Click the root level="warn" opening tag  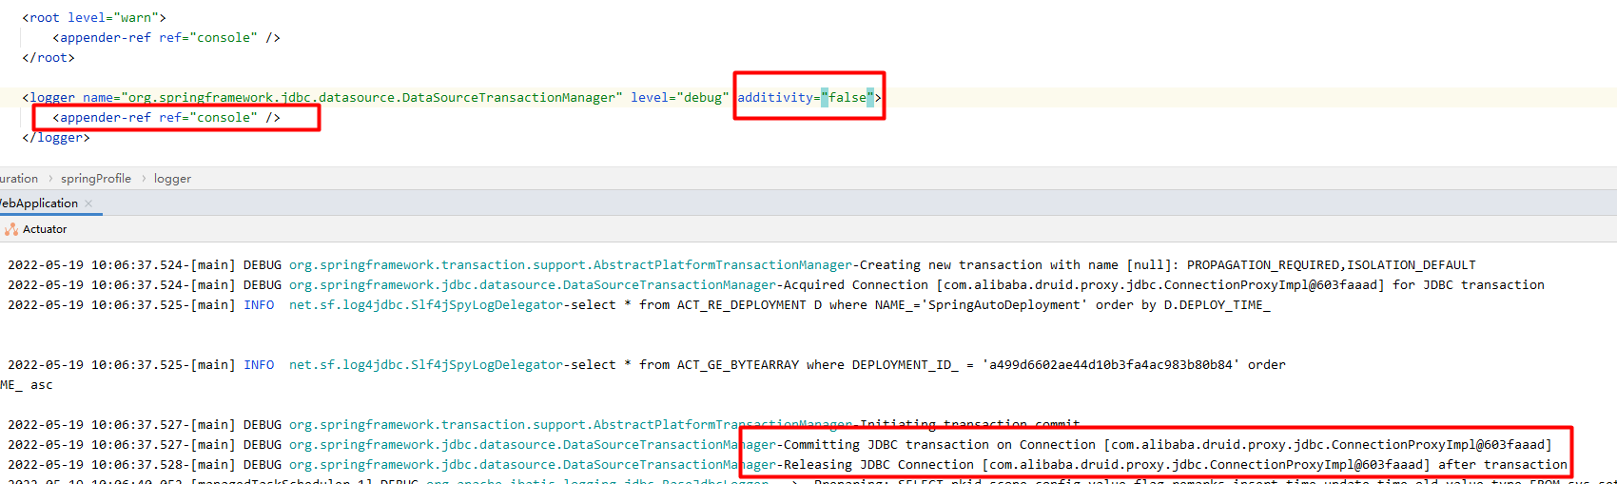click(x=94, y=18)
